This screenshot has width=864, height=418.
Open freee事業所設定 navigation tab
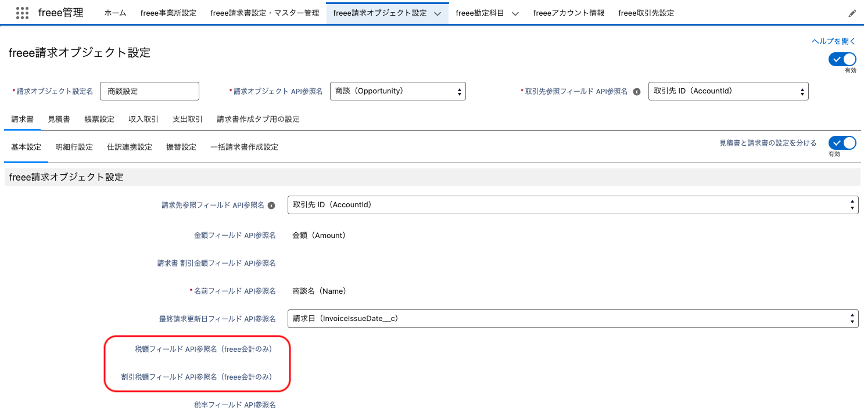point(169,13)
